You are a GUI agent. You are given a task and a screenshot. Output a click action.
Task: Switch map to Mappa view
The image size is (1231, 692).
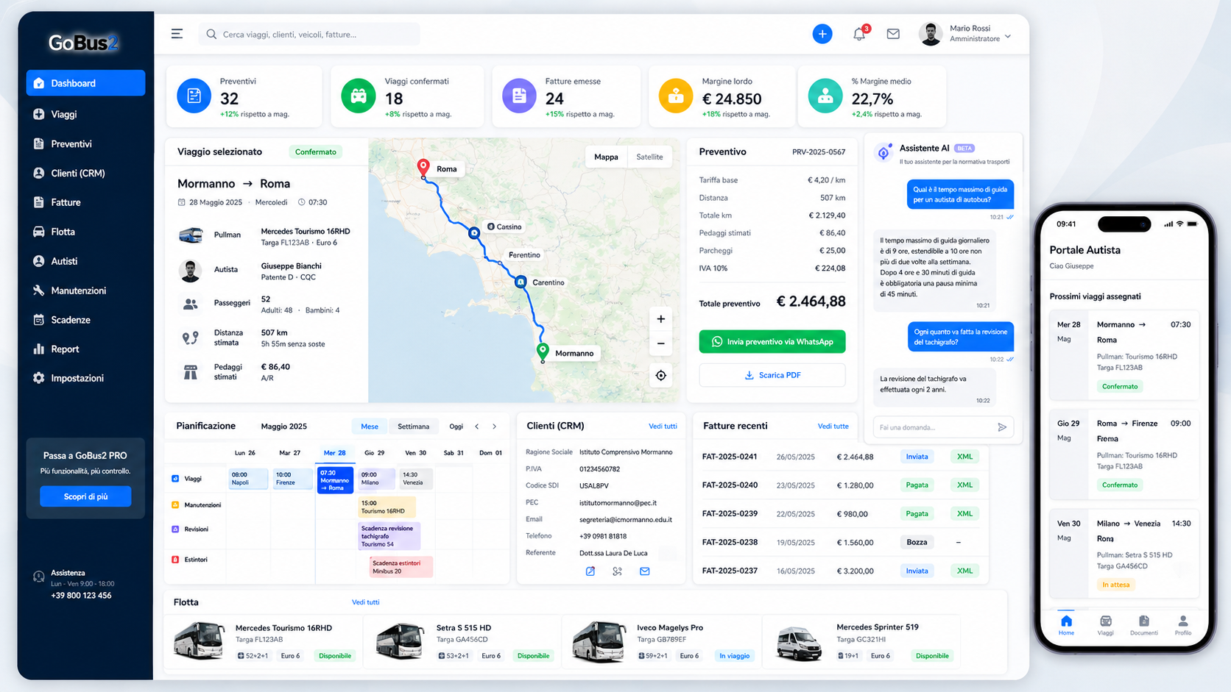[606, 157]
